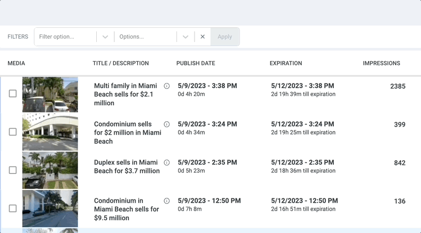
Task: Open Multi family in Miami Beach title
Action: coord(125,94)
